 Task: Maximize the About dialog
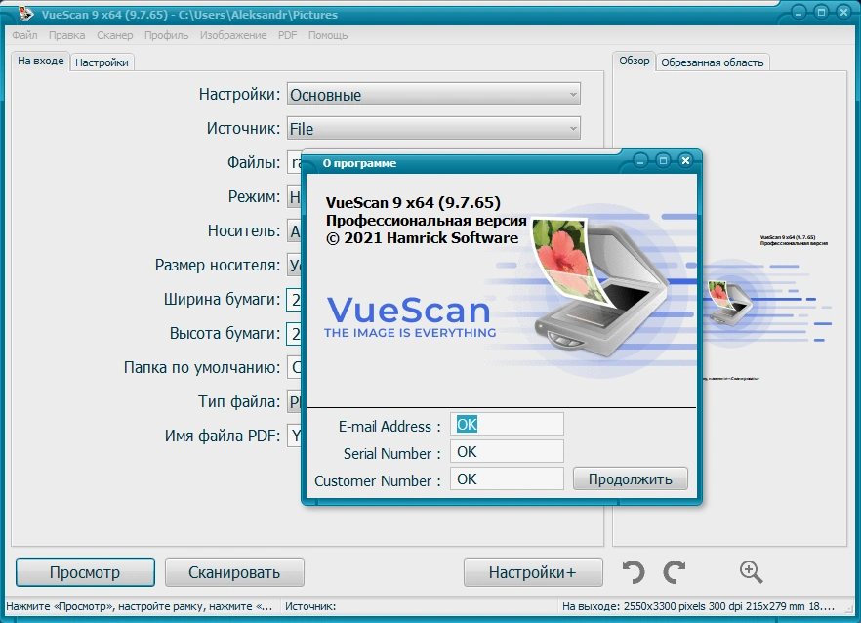pos(663,160)
